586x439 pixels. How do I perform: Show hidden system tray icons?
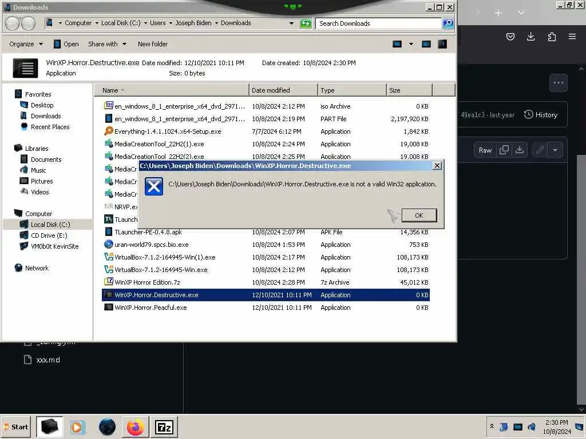(492, 426)
